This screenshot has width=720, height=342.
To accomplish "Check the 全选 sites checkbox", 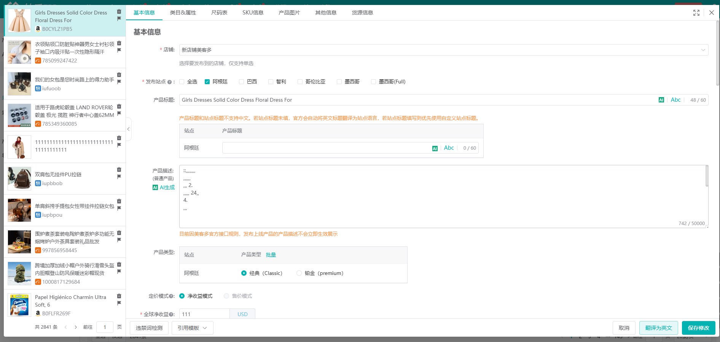I will point(182,82).
